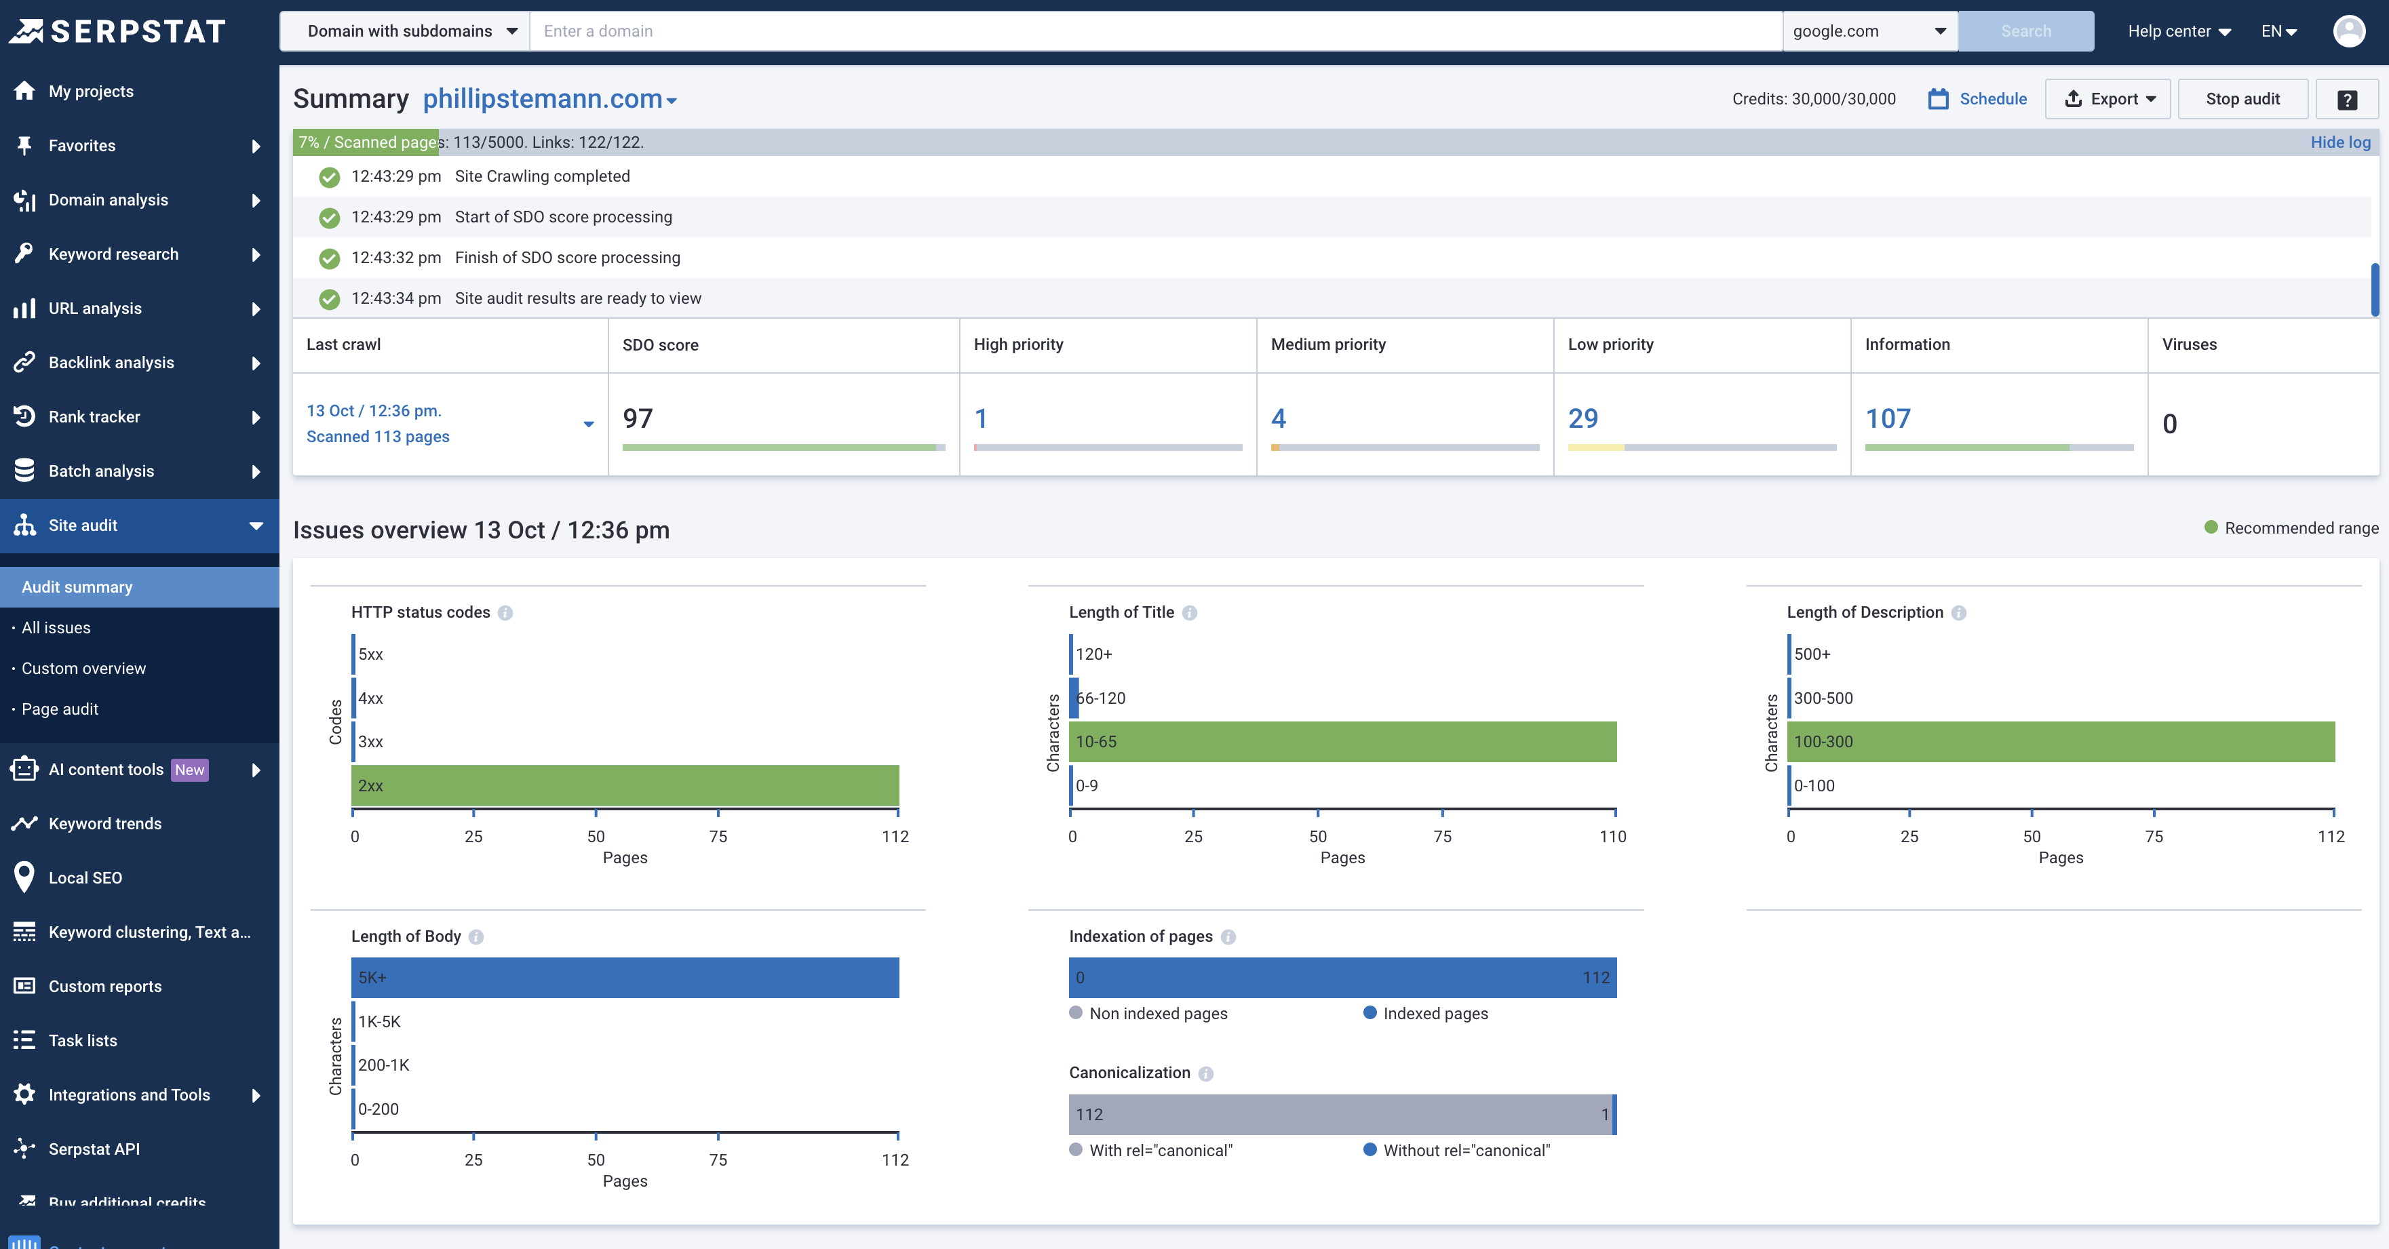This screenshot has width=2389, height=1249.
Task: Click the log panel scrollbar
Action: [2374, 290]
